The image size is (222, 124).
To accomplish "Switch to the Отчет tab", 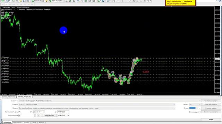I will click(34, 123).
